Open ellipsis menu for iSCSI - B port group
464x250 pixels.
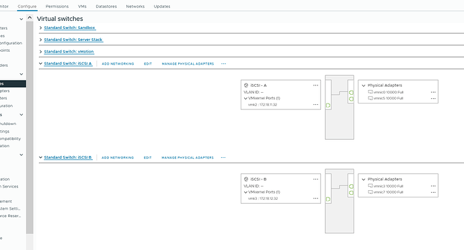pos(315,179)
